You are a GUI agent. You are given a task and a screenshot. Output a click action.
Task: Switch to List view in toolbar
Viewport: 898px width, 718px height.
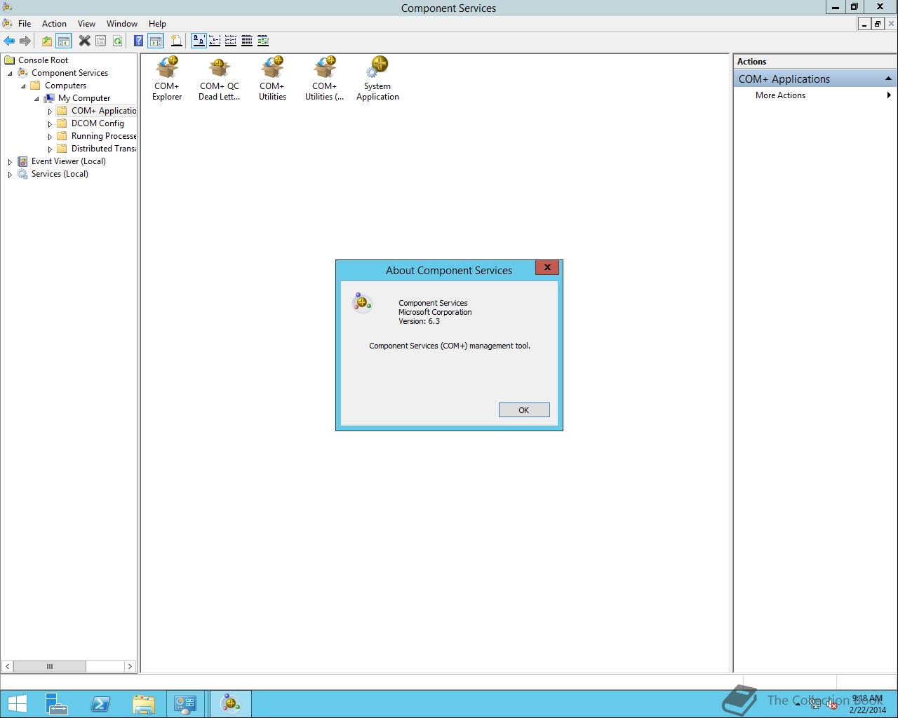231,41
